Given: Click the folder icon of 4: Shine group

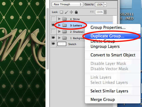Looking at the screenshot, I should click(65, 19).
